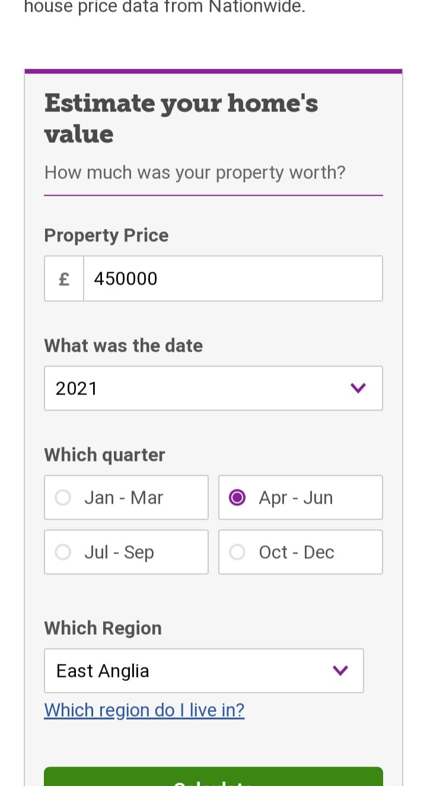Viewport: 427px width, 786px height.
Task: Open the 'Which region do I live in?' link
Action: point(144,709)
